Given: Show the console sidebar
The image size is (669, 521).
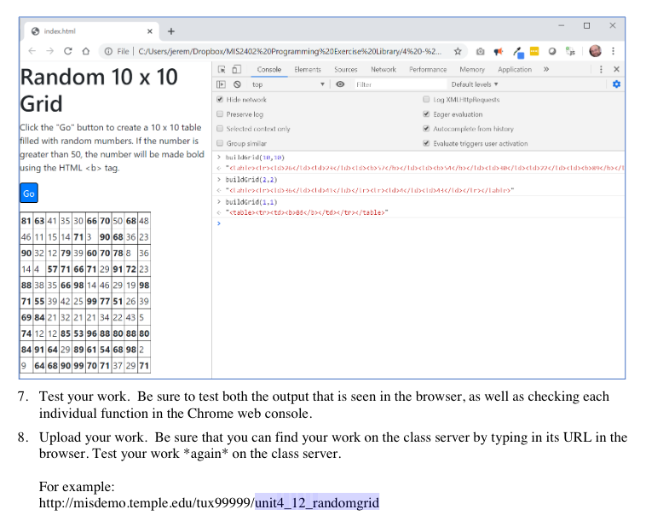Looking at the screenshot, I should click(221, 84).
